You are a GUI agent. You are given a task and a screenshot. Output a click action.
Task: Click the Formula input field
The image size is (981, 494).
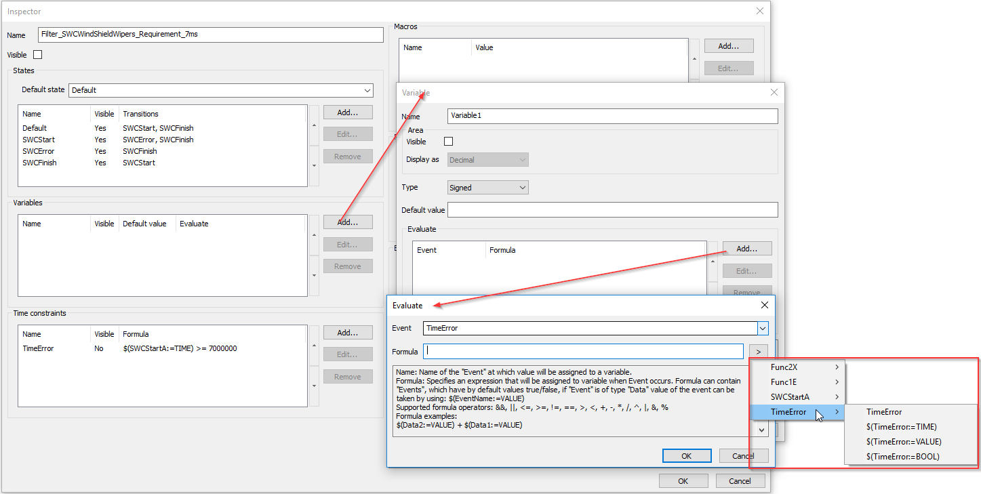583,352
